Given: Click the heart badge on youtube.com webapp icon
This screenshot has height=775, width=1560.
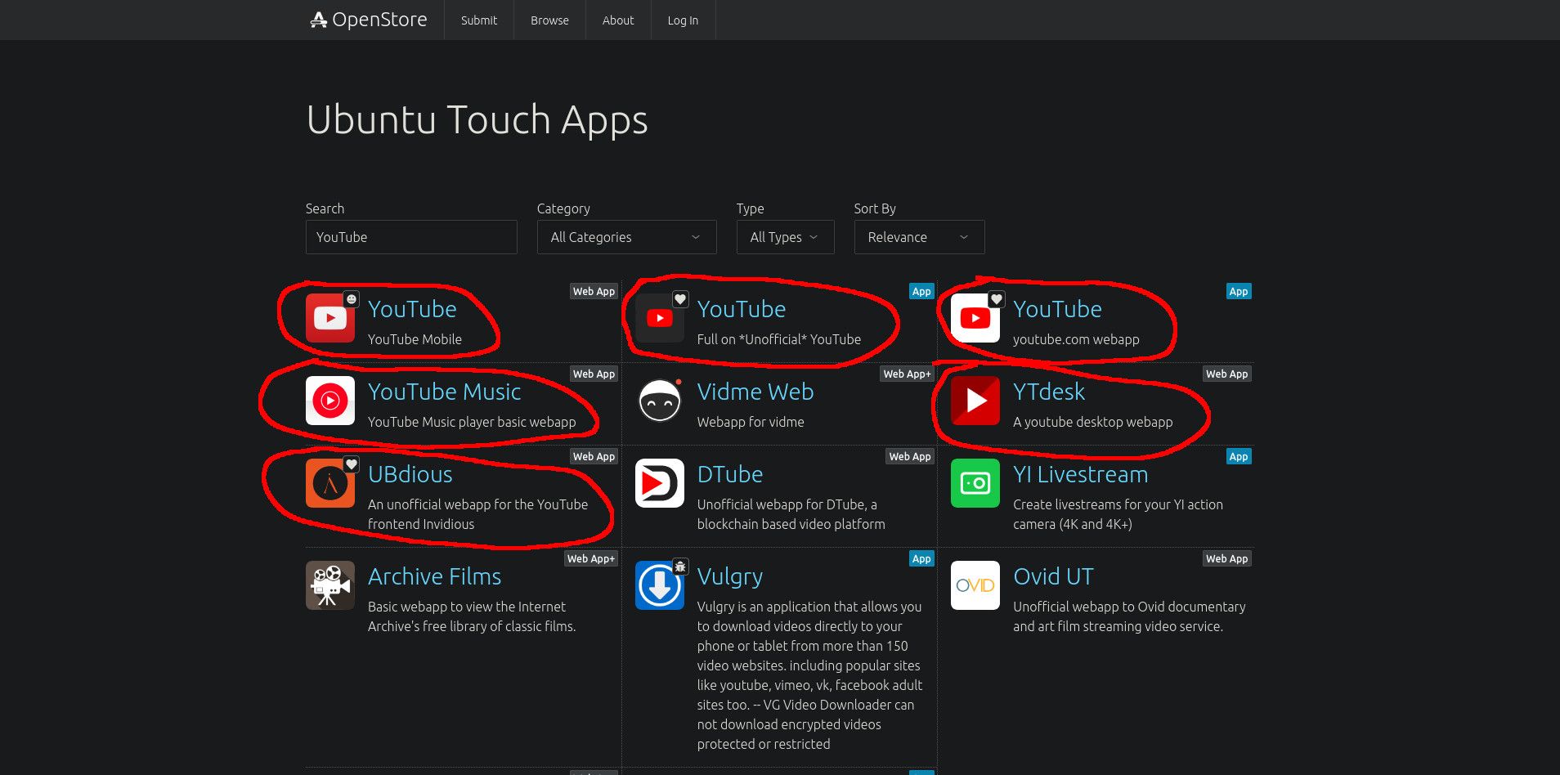Looking at the screenshot, I should pyautogui.click(x=996, y=299).
